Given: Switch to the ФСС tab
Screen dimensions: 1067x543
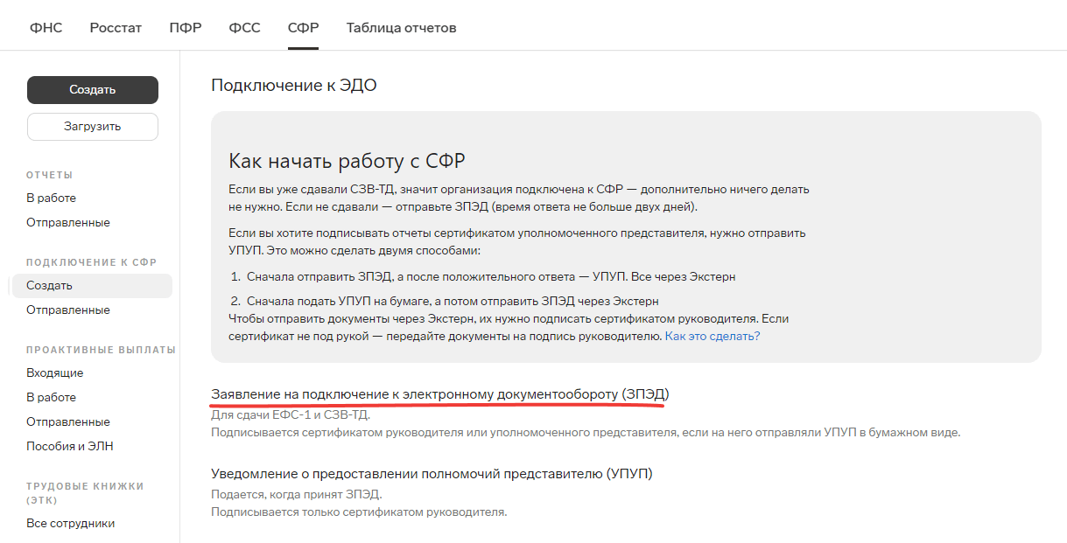Looking at the screenshot, I should (x=245, y=27).
